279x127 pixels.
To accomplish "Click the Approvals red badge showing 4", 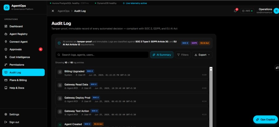I will tap(40, 49).
